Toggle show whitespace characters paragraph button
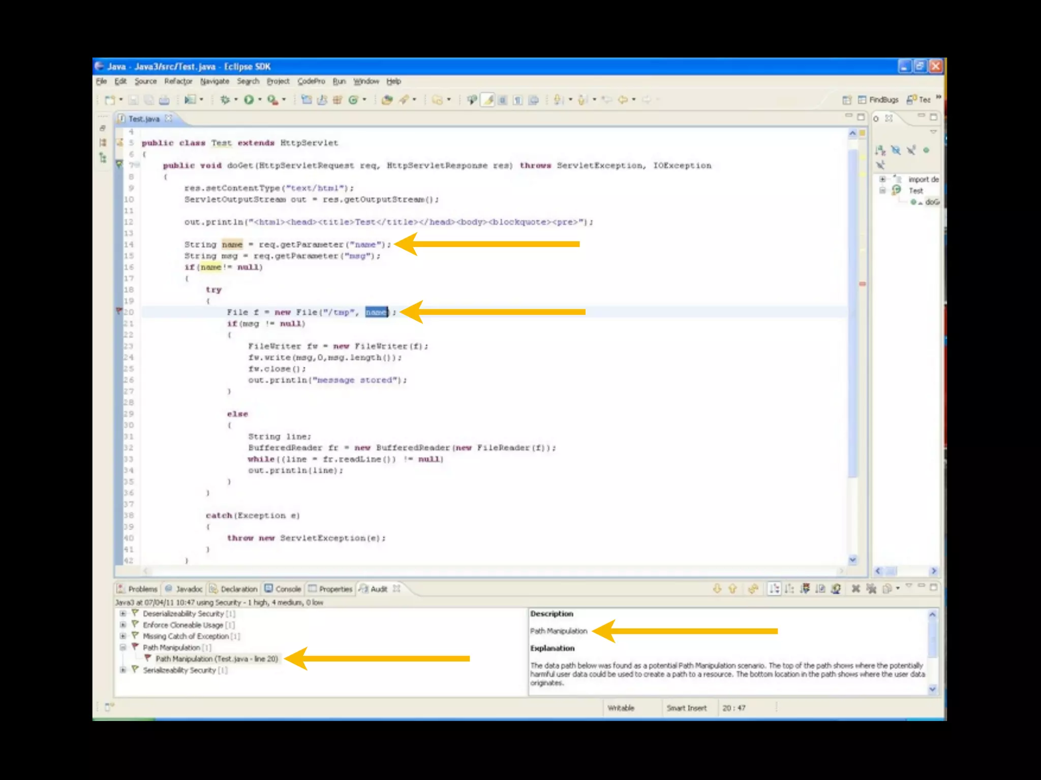The width and height of the screenshot is (1041, 780). click(517, 100)
